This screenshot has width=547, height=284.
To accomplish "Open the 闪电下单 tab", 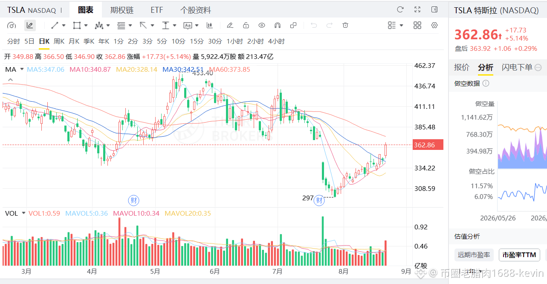I will click(517, 67).
